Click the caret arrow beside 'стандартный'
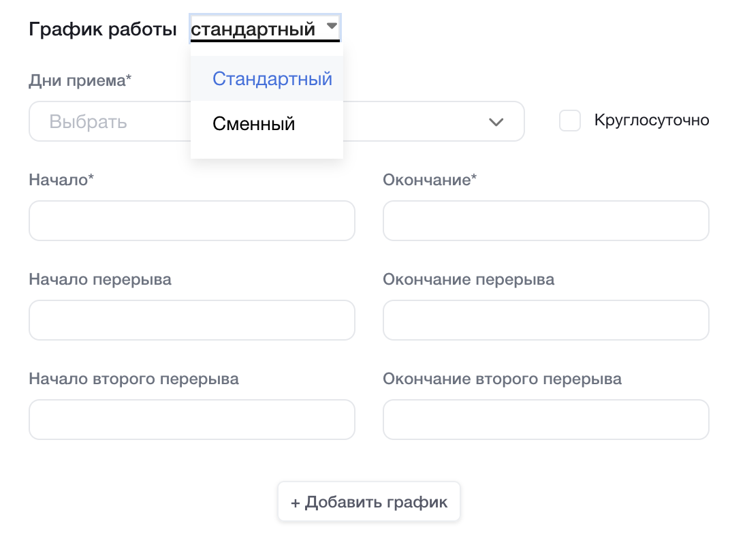The image size is (730, 549). [x=332, y=26]
